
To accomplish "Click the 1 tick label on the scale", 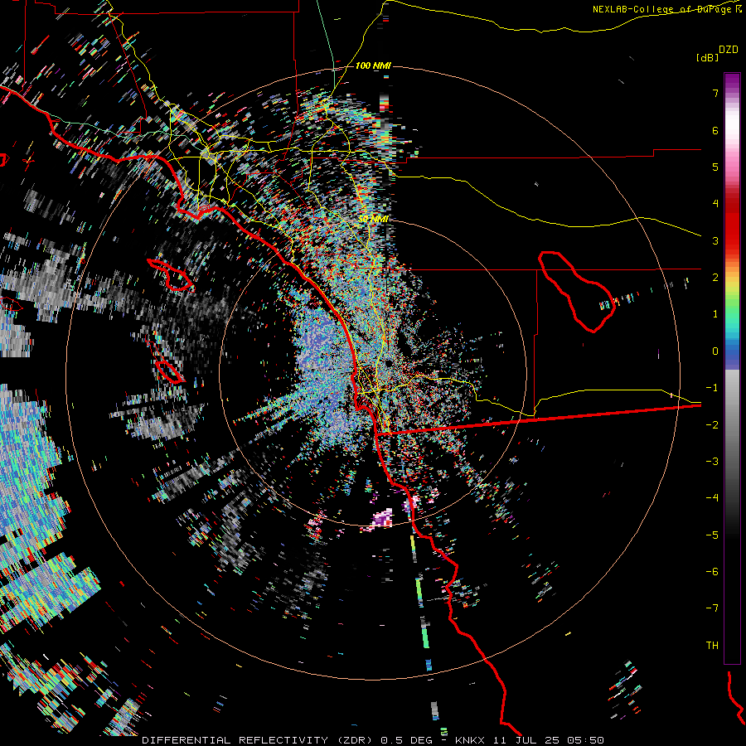I will click(x=715, y=314).
